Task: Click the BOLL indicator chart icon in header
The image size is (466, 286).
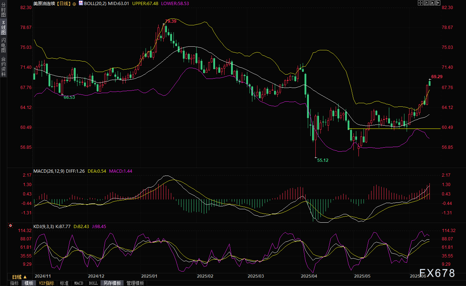Action: click(80, 3)
